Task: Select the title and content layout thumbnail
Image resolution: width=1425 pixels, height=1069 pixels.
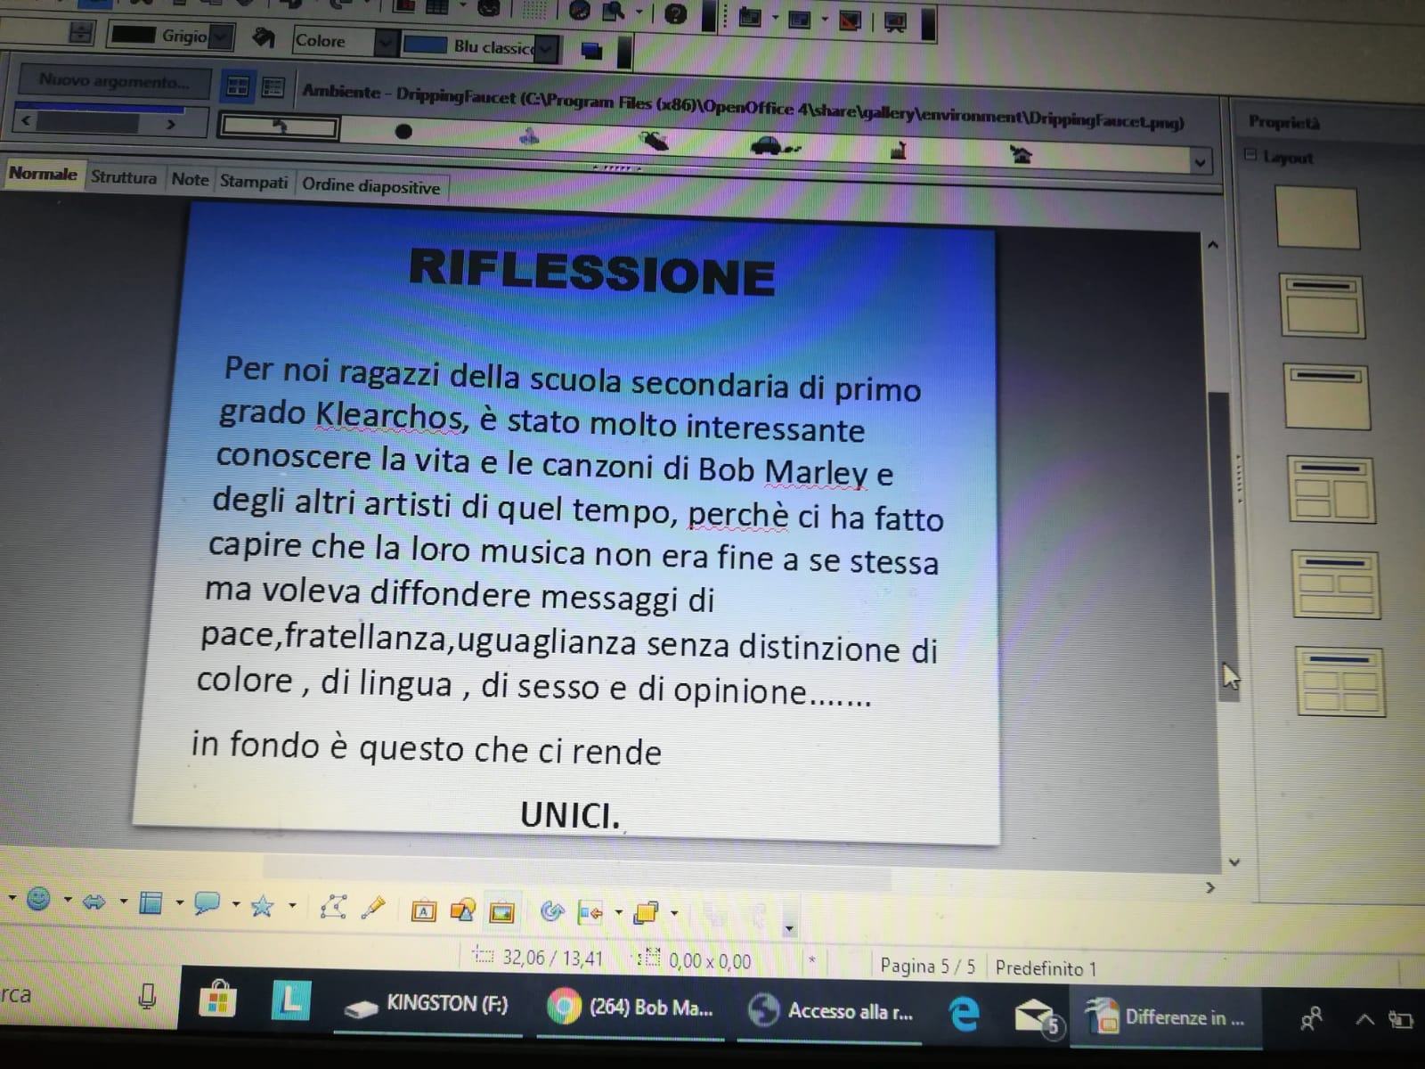Action: point(1322,306)
